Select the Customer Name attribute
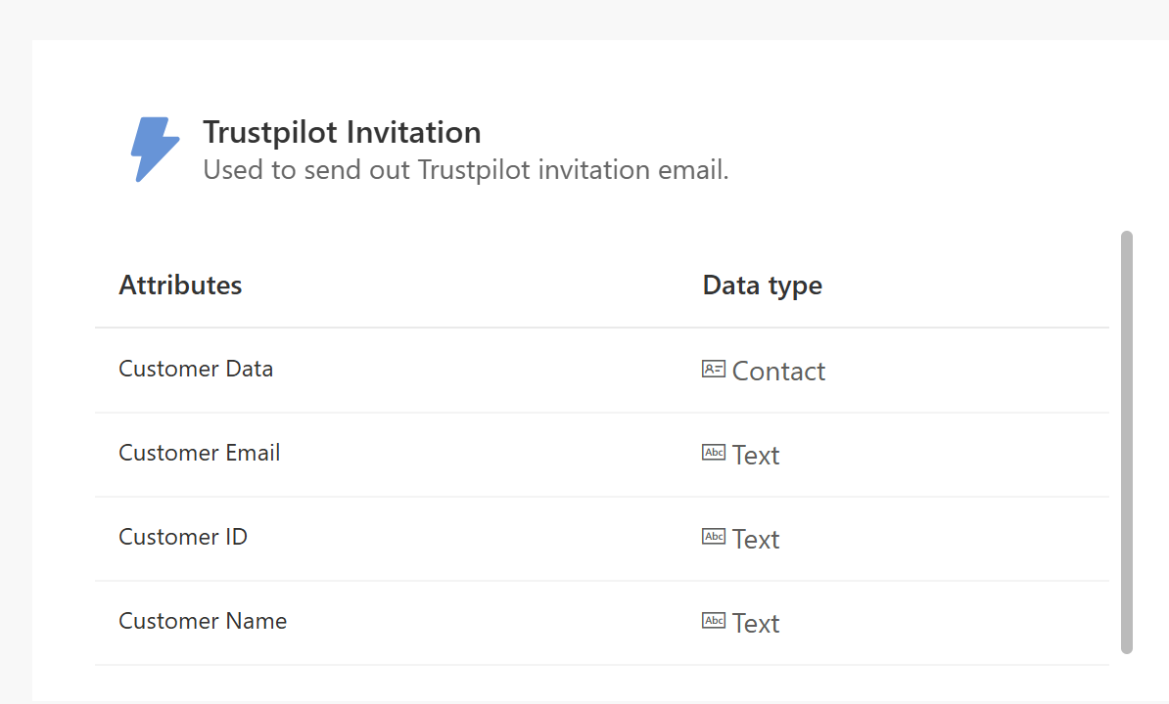This screenshot has height=704, width=1169. pos(203,621)
